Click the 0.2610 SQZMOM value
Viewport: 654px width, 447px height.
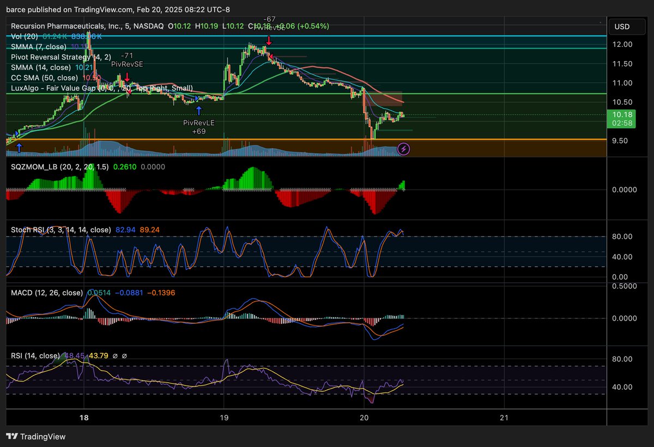pyautogui.click(x=125, y=167)
